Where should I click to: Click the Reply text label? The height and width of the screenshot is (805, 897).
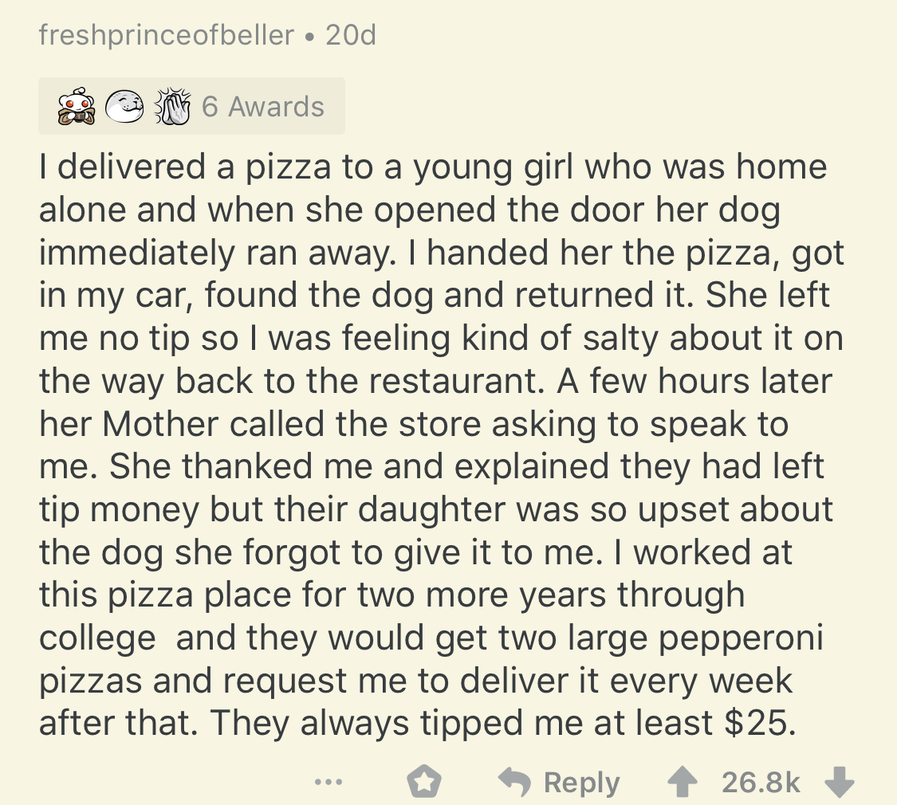click(581, 782)
